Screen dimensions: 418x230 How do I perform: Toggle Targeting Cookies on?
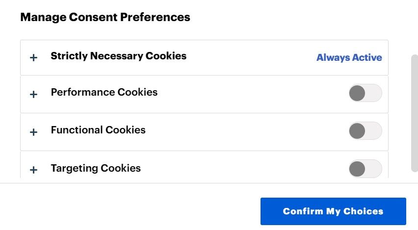click(365, 168)
